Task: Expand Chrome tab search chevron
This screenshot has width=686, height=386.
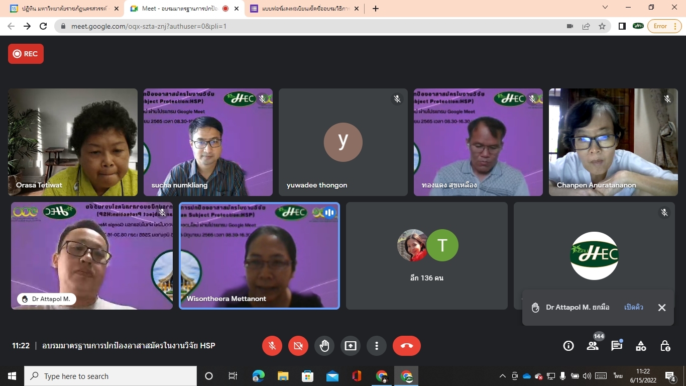Action: click(605, 8)
